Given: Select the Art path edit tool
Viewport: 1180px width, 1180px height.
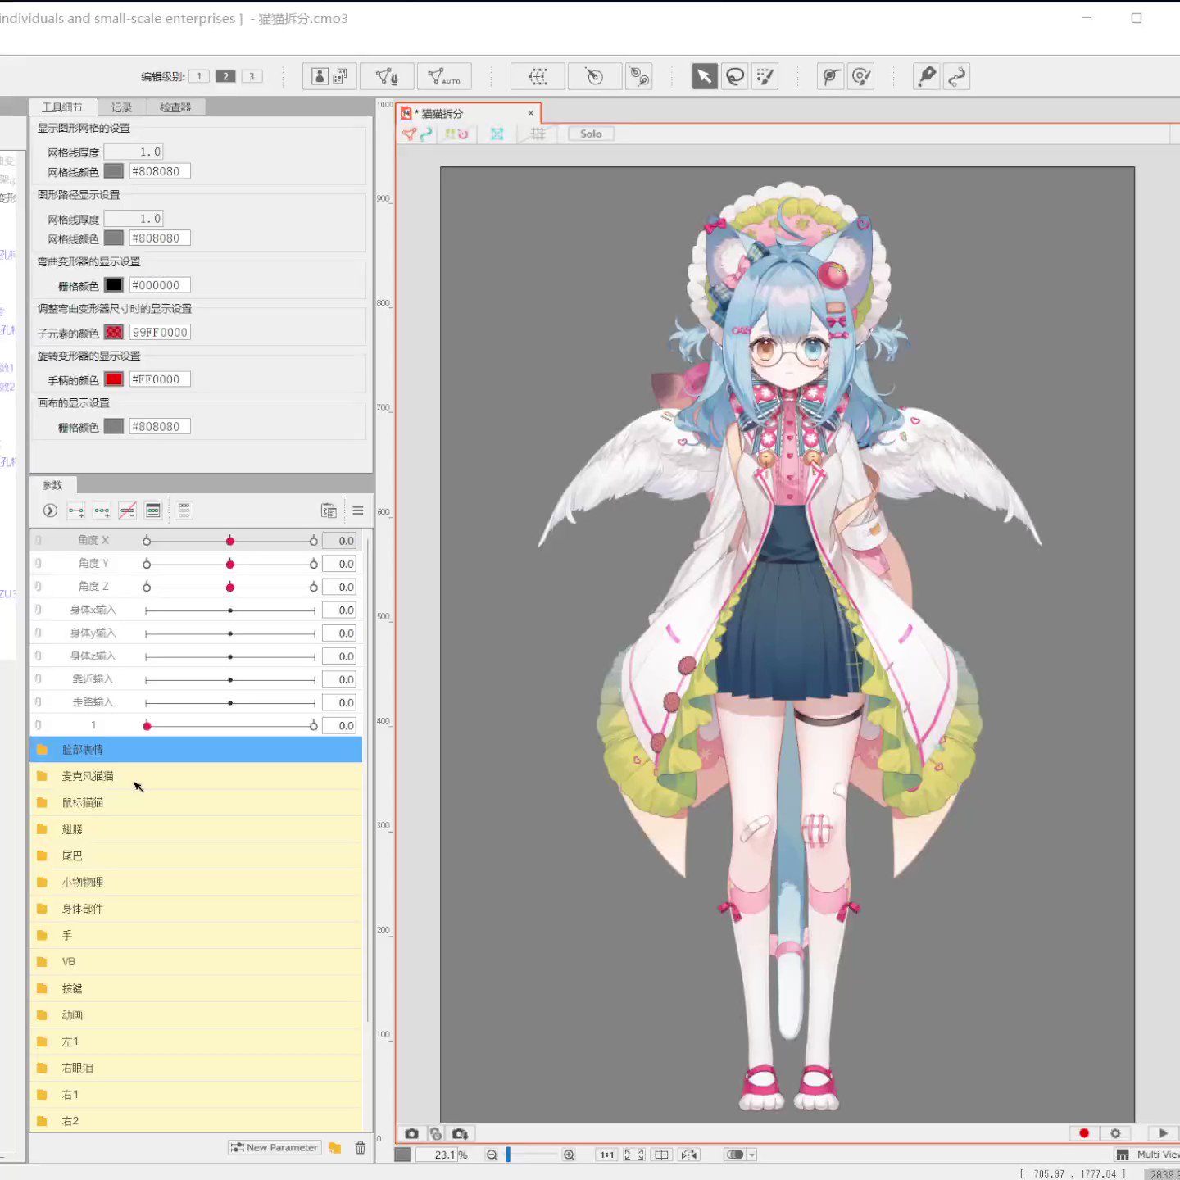Looking at the screenshot, I should 956,76.
